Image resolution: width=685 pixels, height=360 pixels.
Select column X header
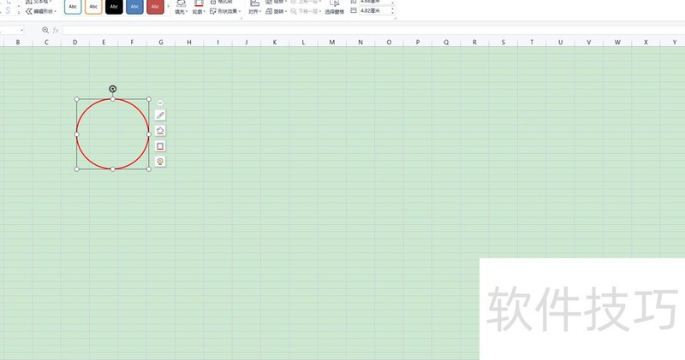pyautogui.click(x=646, y=42)
